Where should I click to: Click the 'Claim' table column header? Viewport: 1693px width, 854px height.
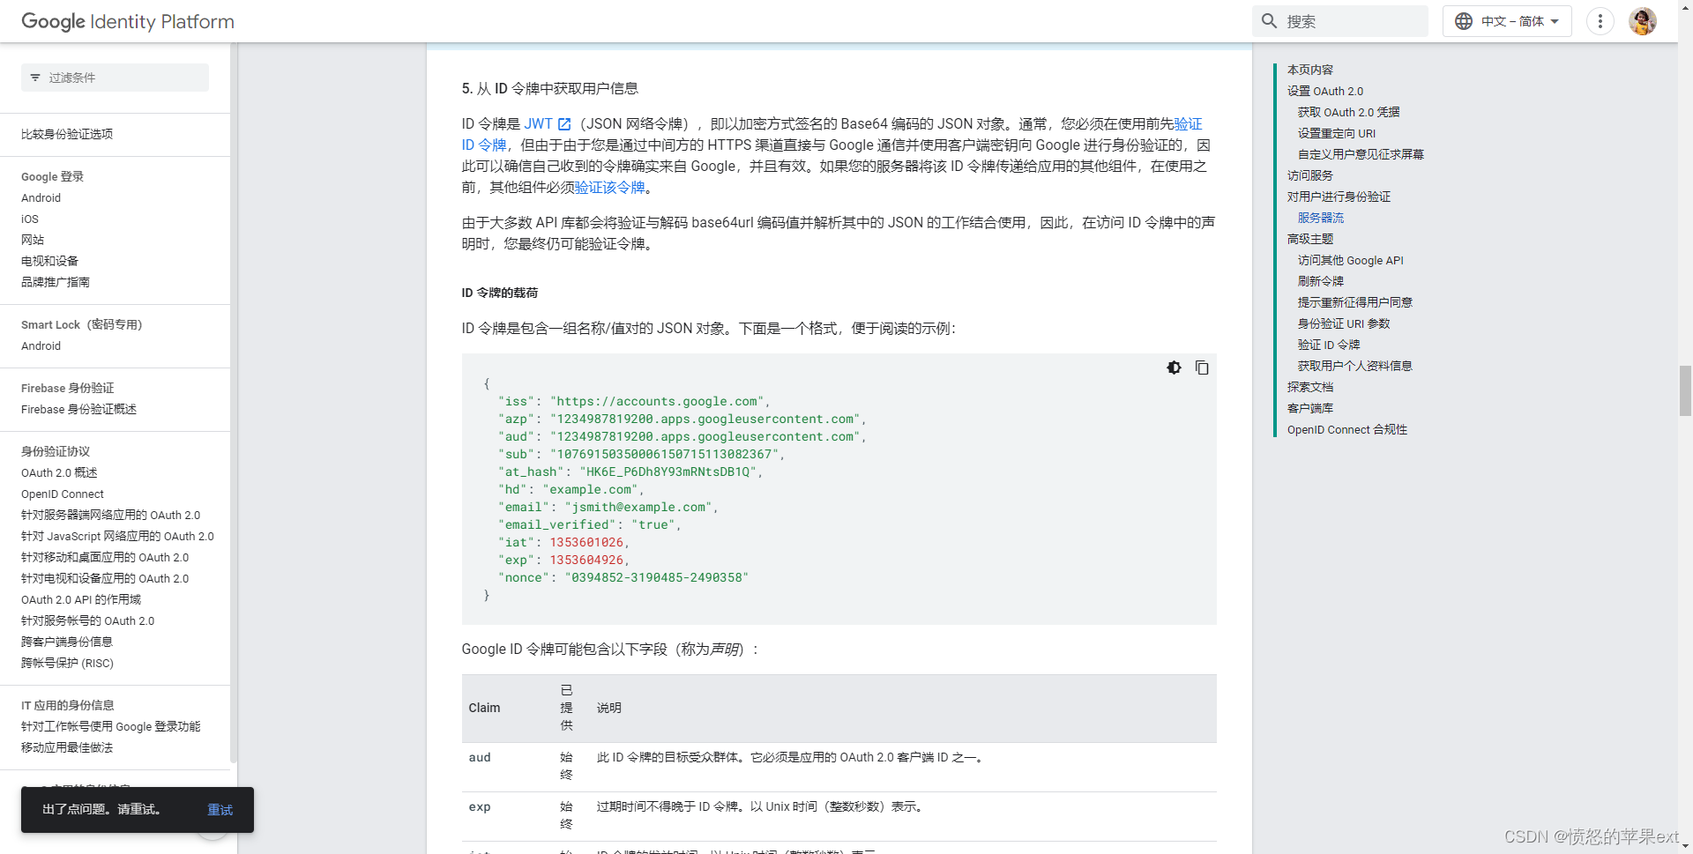(x=484, y=709)
